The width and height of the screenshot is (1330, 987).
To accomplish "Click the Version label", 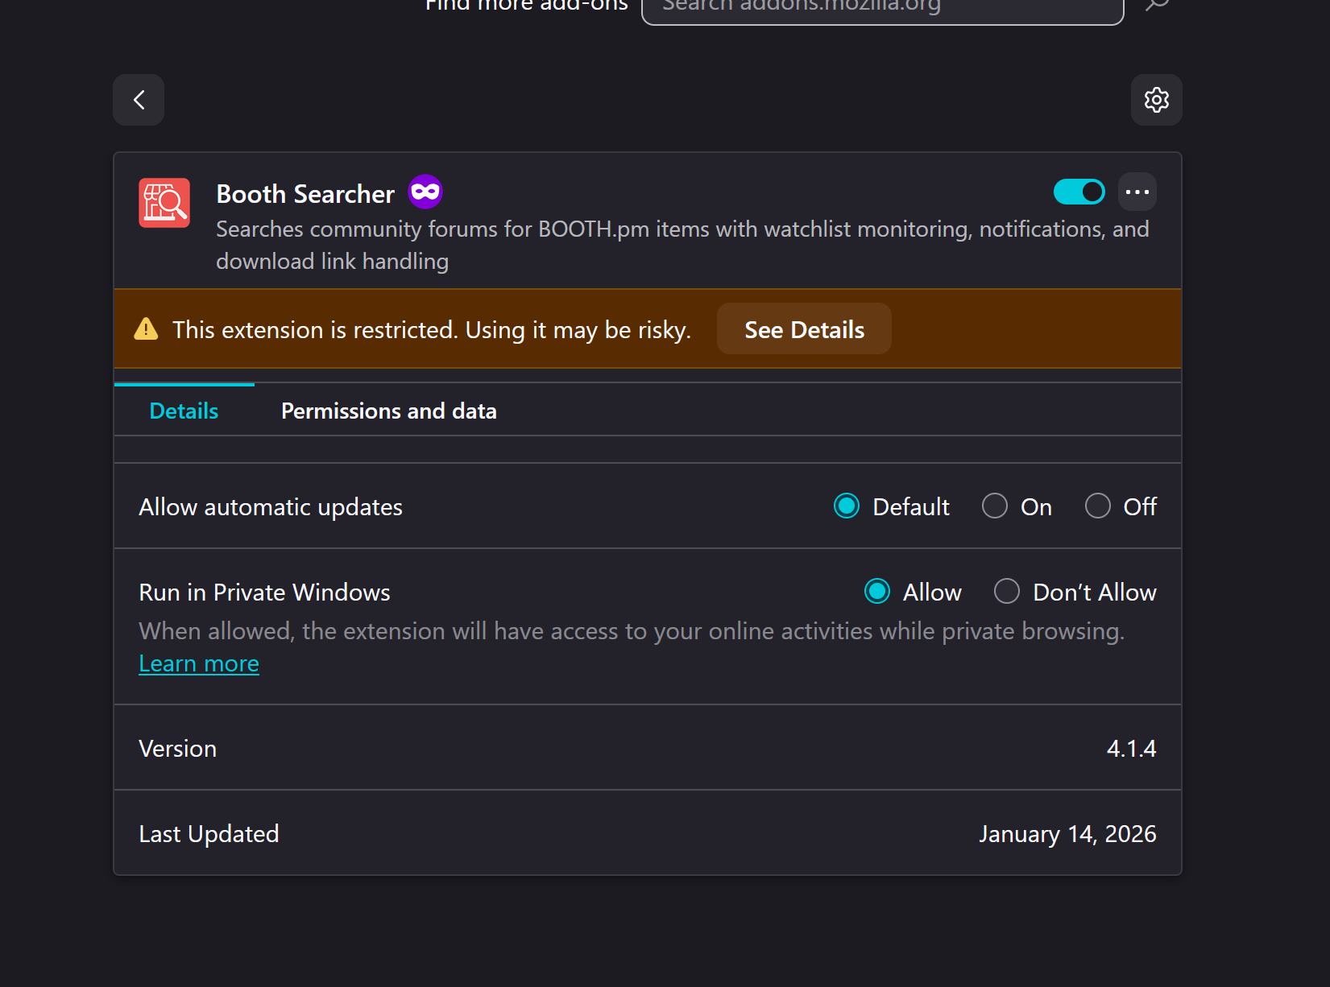I will (177, 749).
